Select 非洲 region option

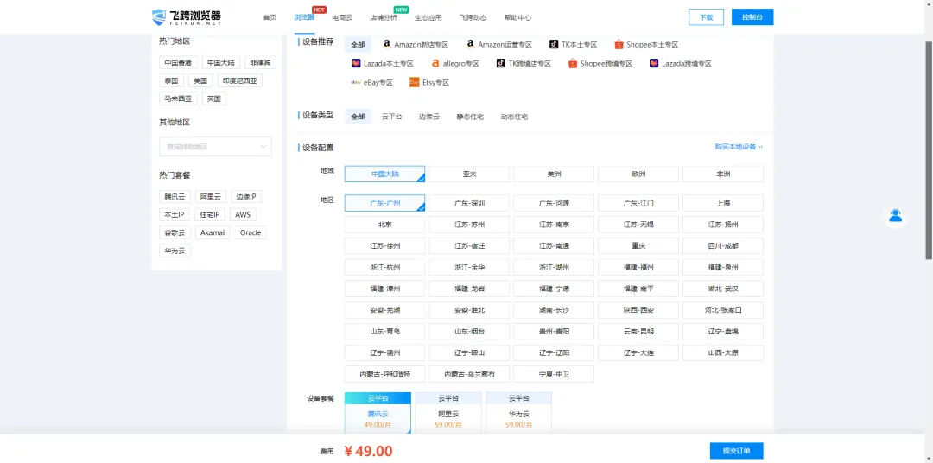click(723, 174)
